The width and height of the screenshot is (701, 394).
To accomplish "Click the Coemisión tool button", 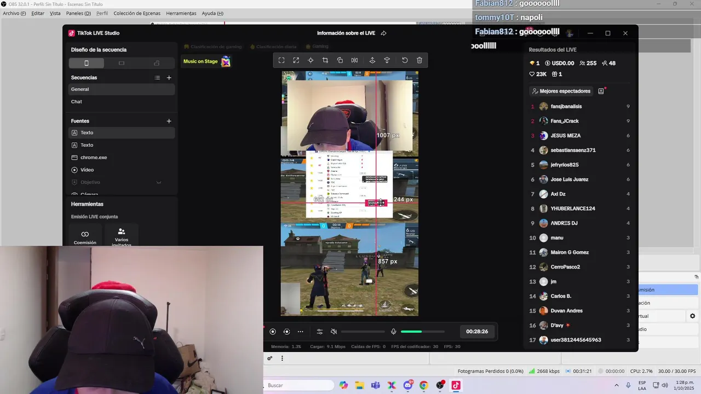I will pyautogui.click(x=85, y=237).
